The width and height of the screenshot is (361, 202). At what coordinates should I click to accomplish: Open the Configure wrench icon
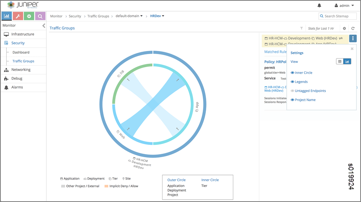(18, 16)
